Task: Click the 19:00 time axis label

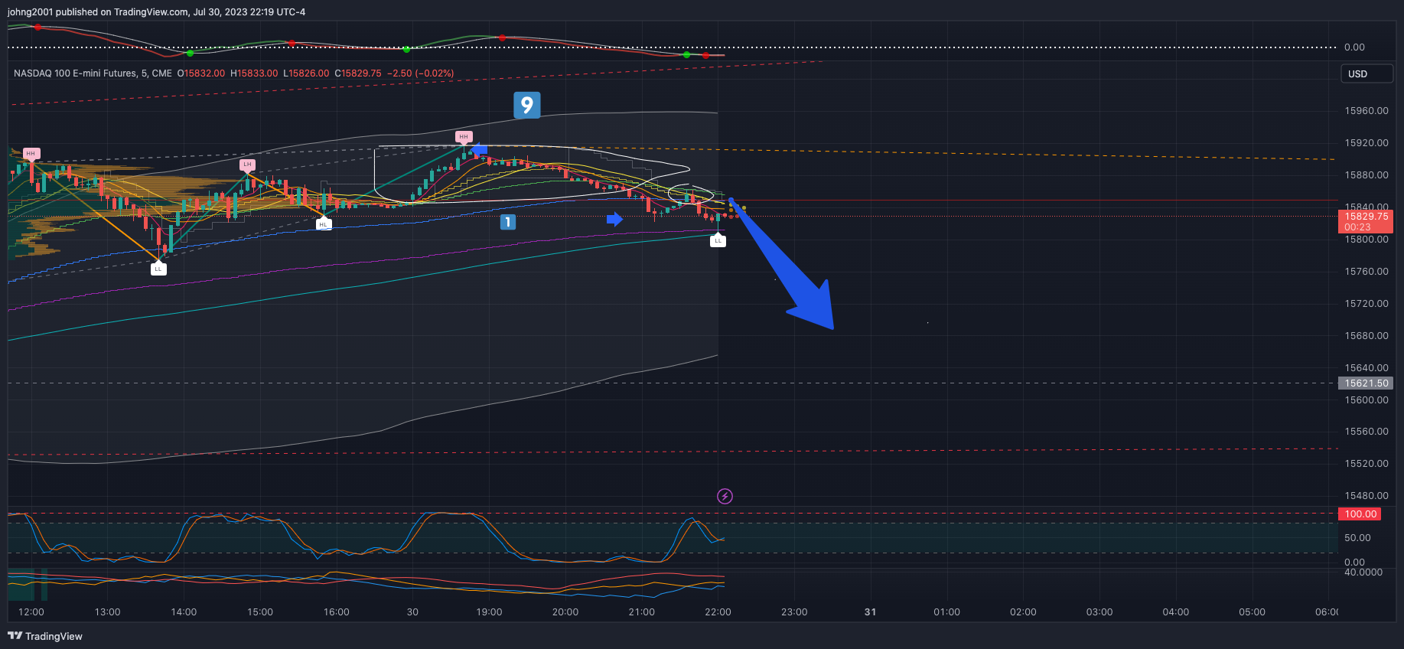Action: click(x=489, y=612)
